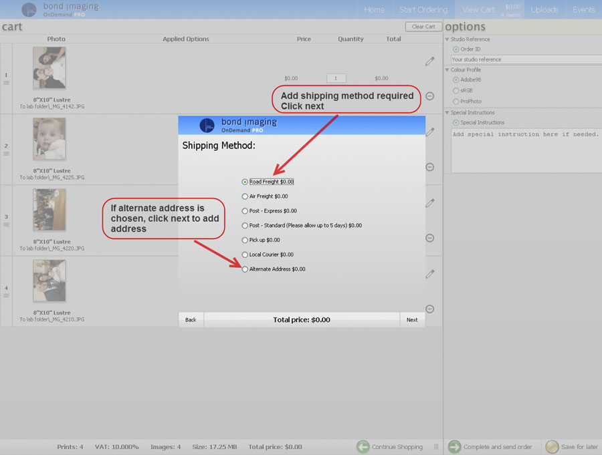Collapse the Colour Profile section
The width and height of the screenshot is (602, 455).
(x=447, y=69)
